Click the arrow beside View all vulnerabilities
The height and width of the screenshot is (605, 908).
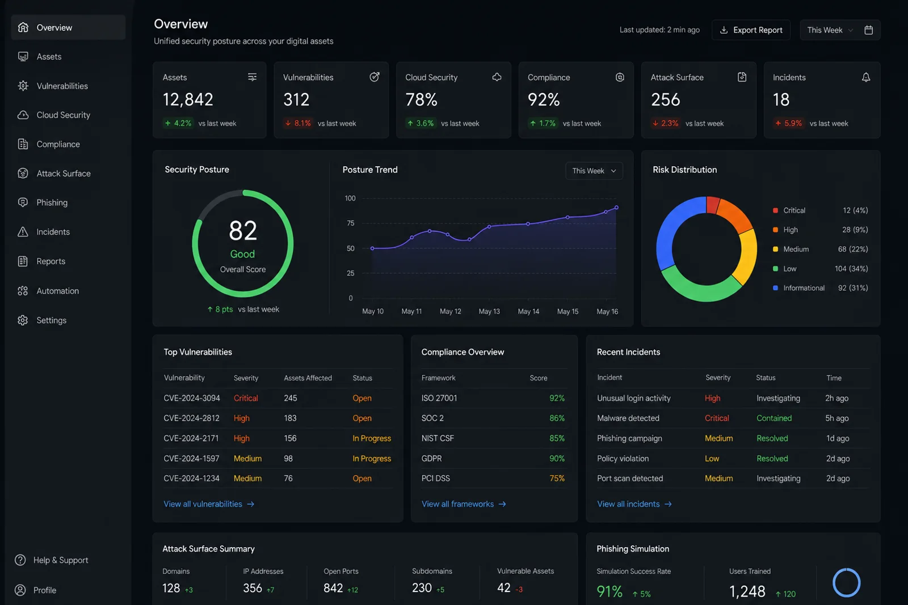point(251,504)
